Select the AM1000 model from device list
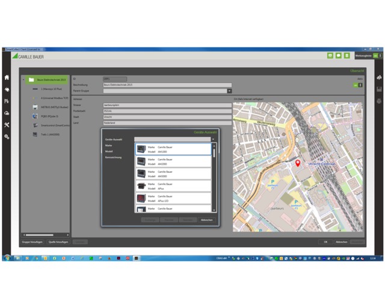The image size is (385, 288). 173,149
